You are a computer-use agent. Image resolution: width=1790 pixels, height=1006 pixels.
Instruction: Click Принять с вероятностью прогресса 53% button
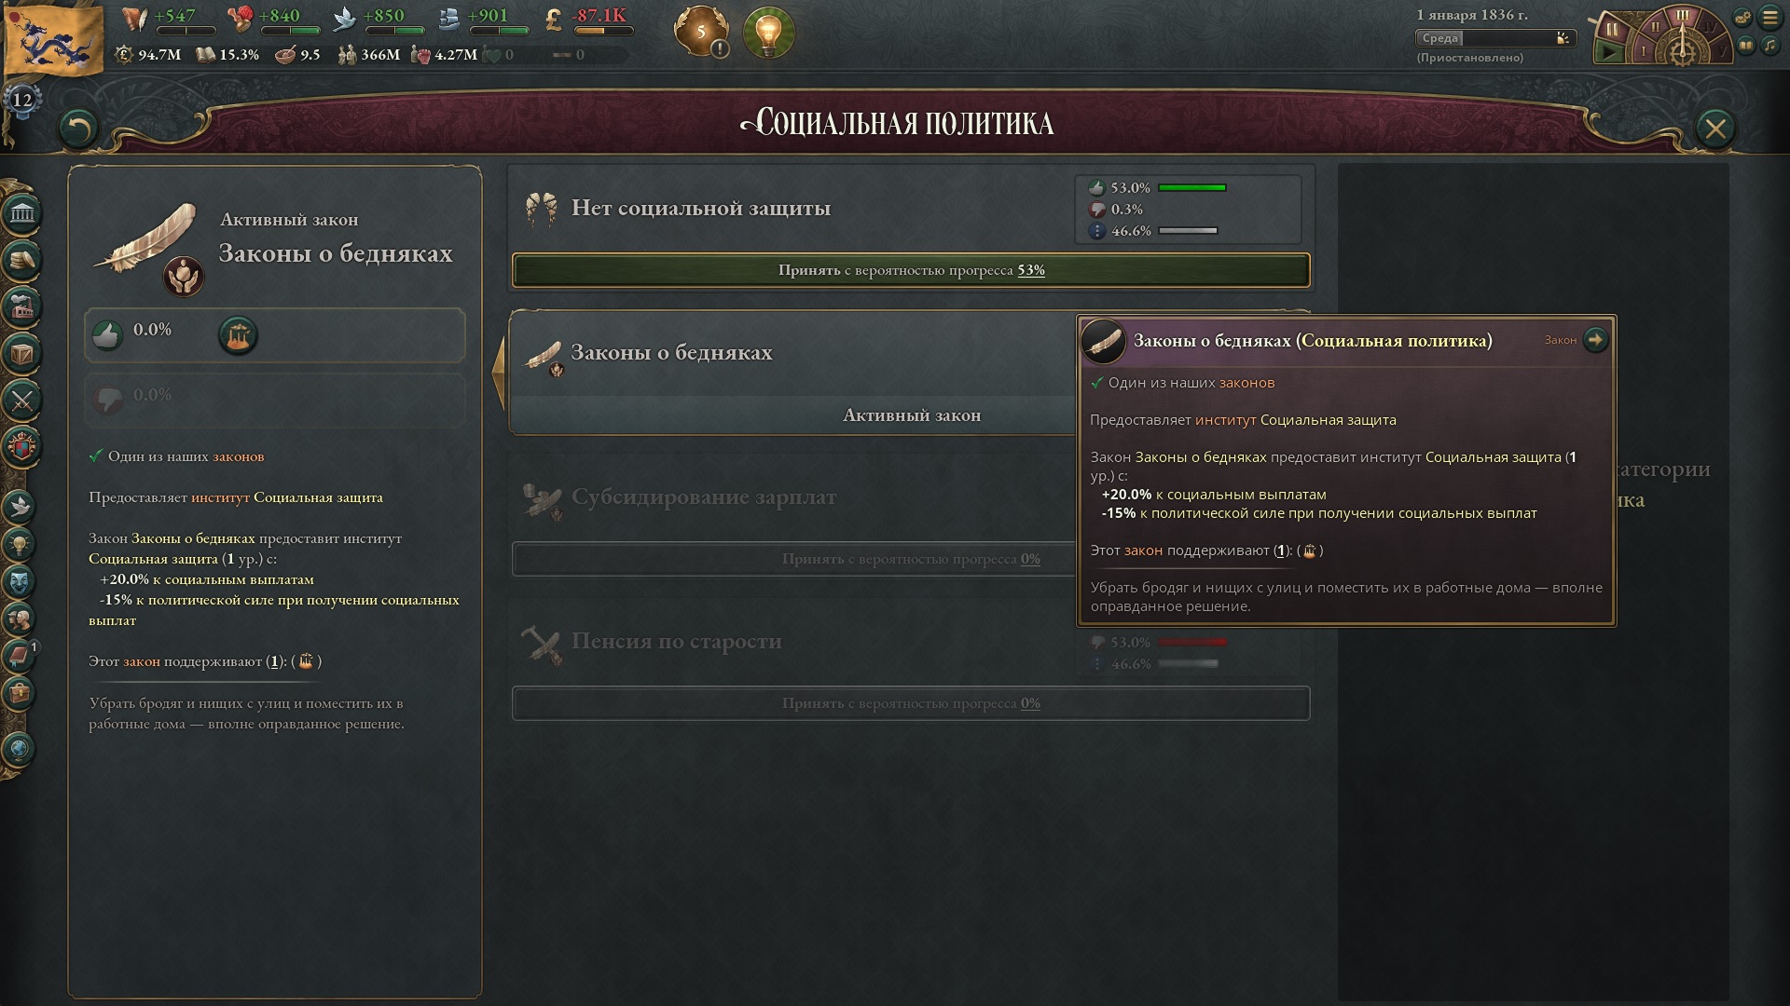pos(911,270)
